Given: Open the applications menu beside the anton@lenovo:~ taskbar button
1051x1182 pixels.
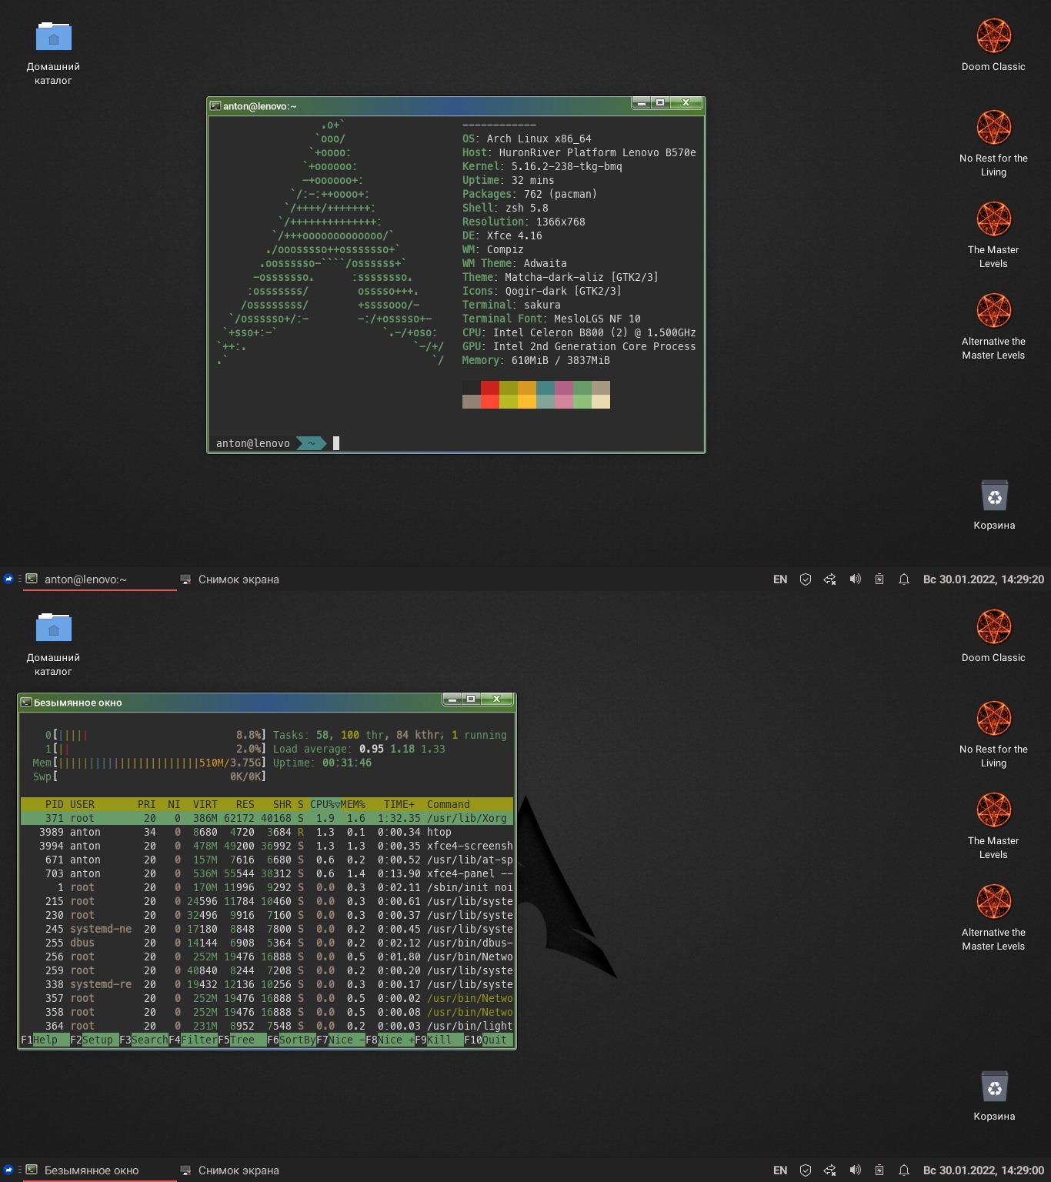Looking at the screenshot, I should pyautogui.click(x=8, y=579).
